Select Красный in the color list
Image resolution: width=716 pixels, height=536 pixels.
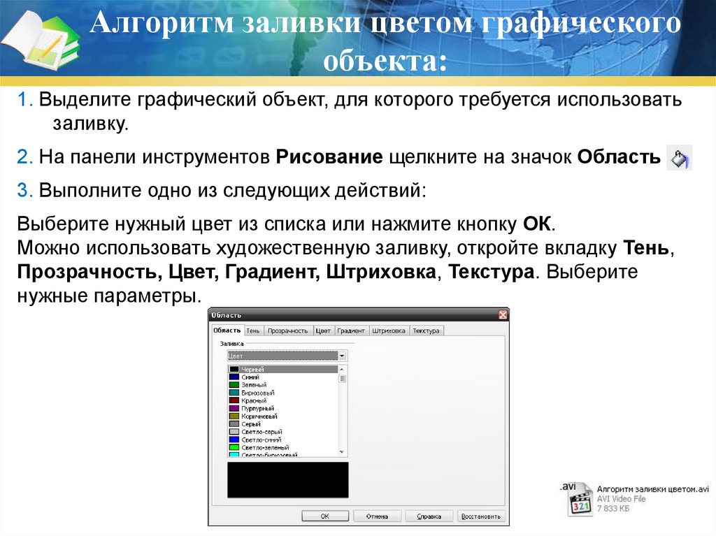282,400
